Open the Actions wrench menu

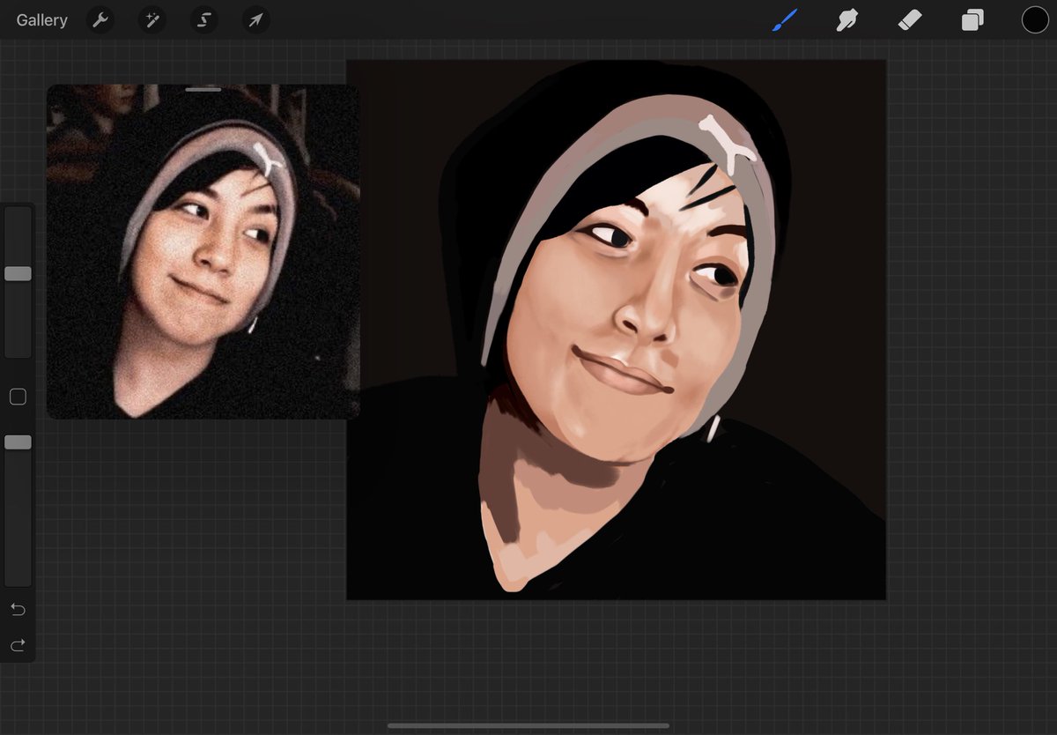coord(100,19)
